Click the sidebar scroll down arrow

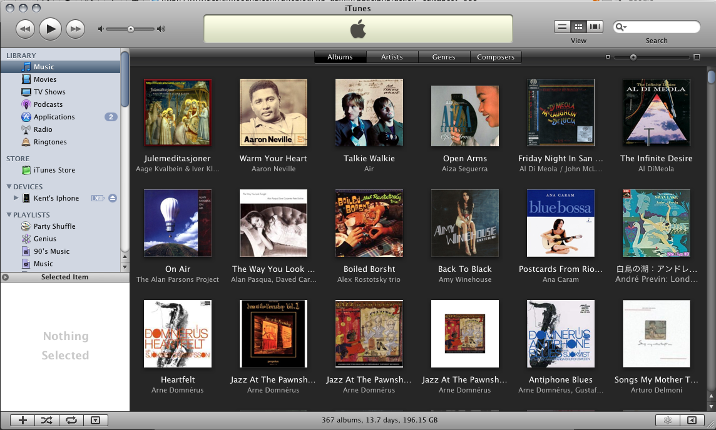coord(125,267)
